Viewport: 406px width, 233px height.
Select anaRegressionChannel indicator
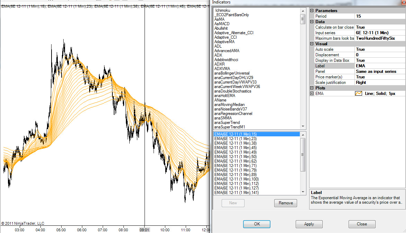coord(233,114)
